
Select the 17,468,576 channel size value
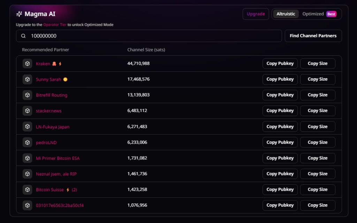(x=138, y=79)
